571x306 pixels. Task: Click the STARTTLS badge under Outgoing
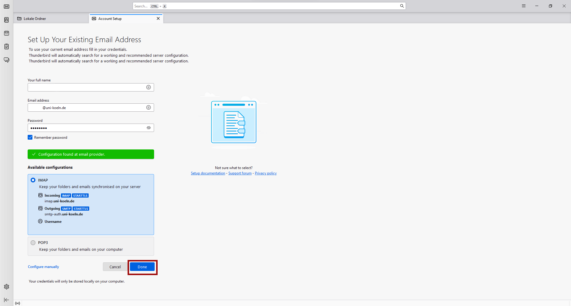tap(81, 209)
